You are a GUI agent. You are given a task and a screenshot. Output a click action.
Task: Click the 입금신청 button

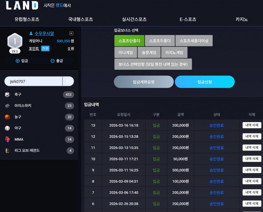click(205, 82)
